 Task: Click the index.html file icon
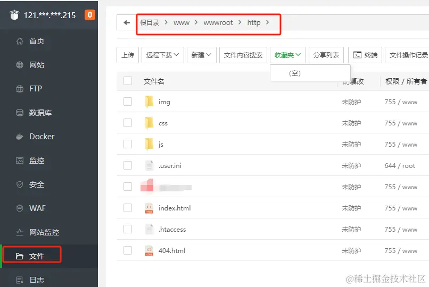(x=149, y=208)
